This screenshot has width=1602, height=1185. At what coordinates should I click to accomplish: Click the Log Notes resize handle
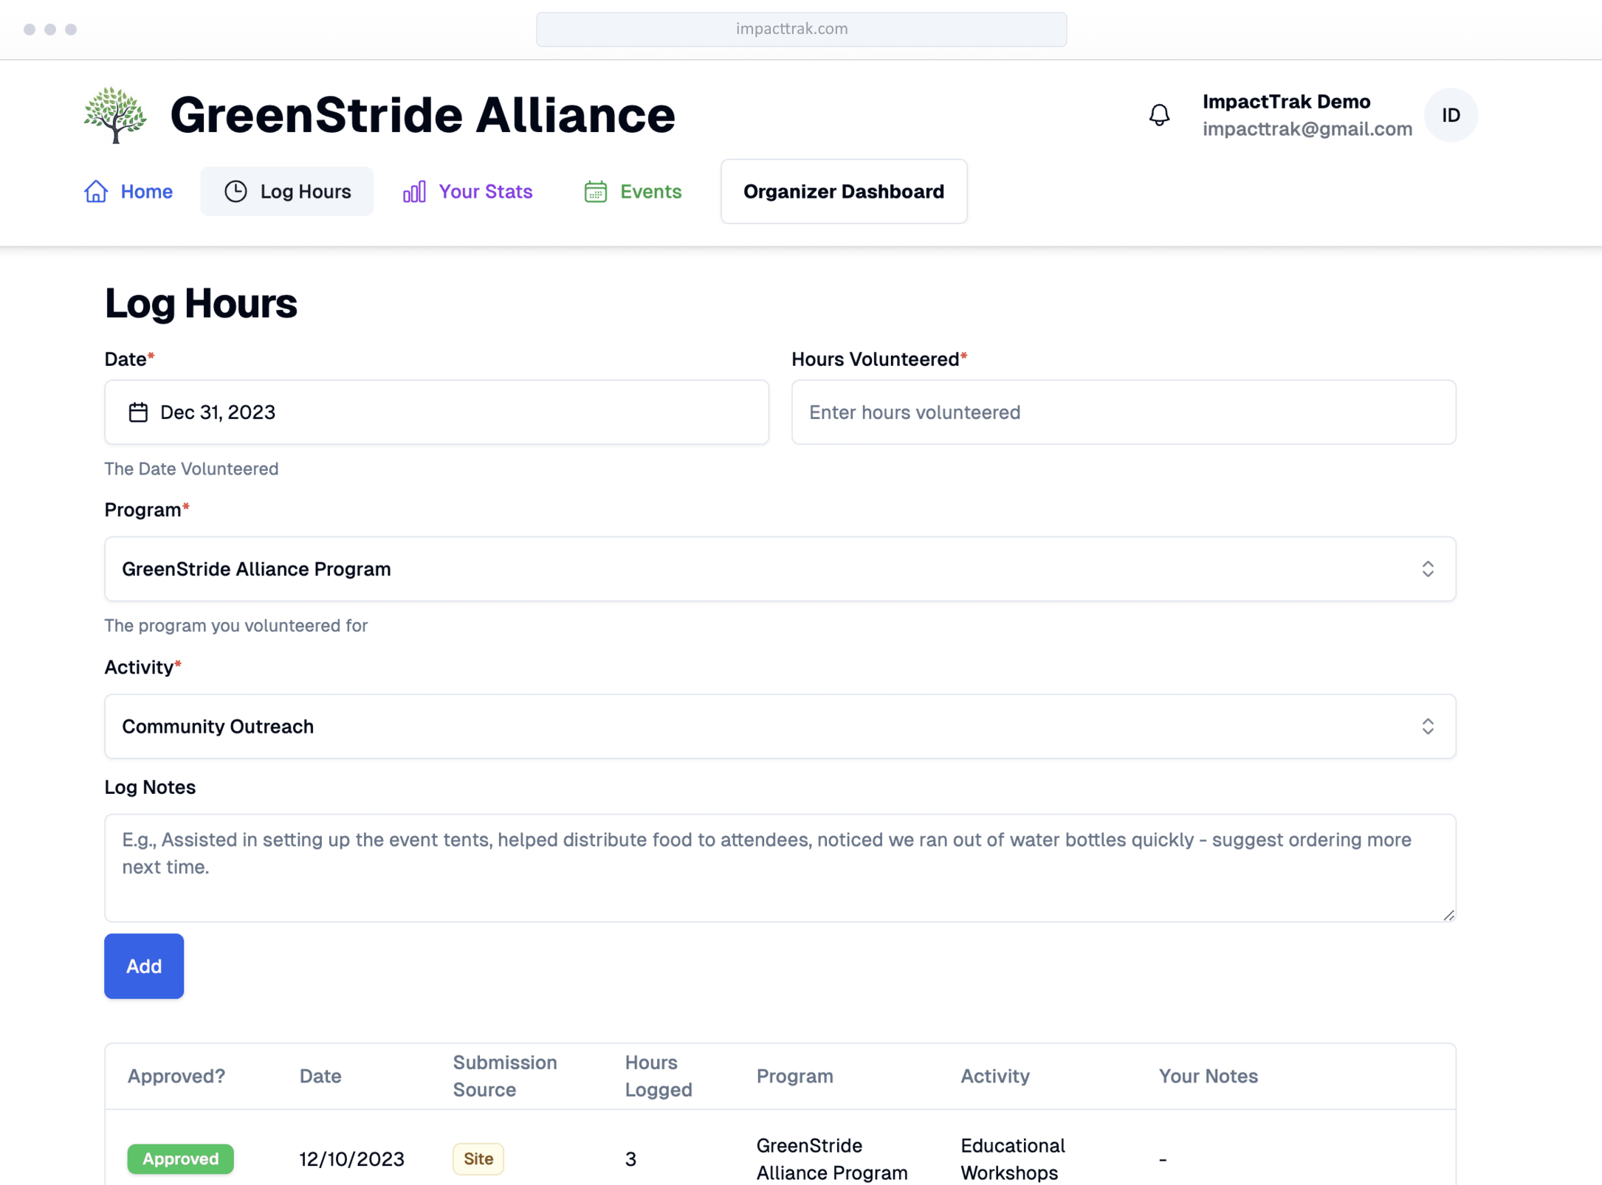pyautogui.click(x=1448, y=915)
